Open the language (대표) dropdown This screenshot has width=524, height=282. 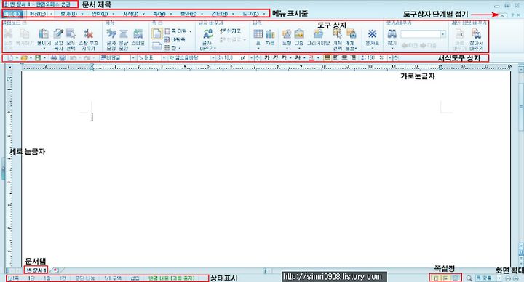point(164,57)
